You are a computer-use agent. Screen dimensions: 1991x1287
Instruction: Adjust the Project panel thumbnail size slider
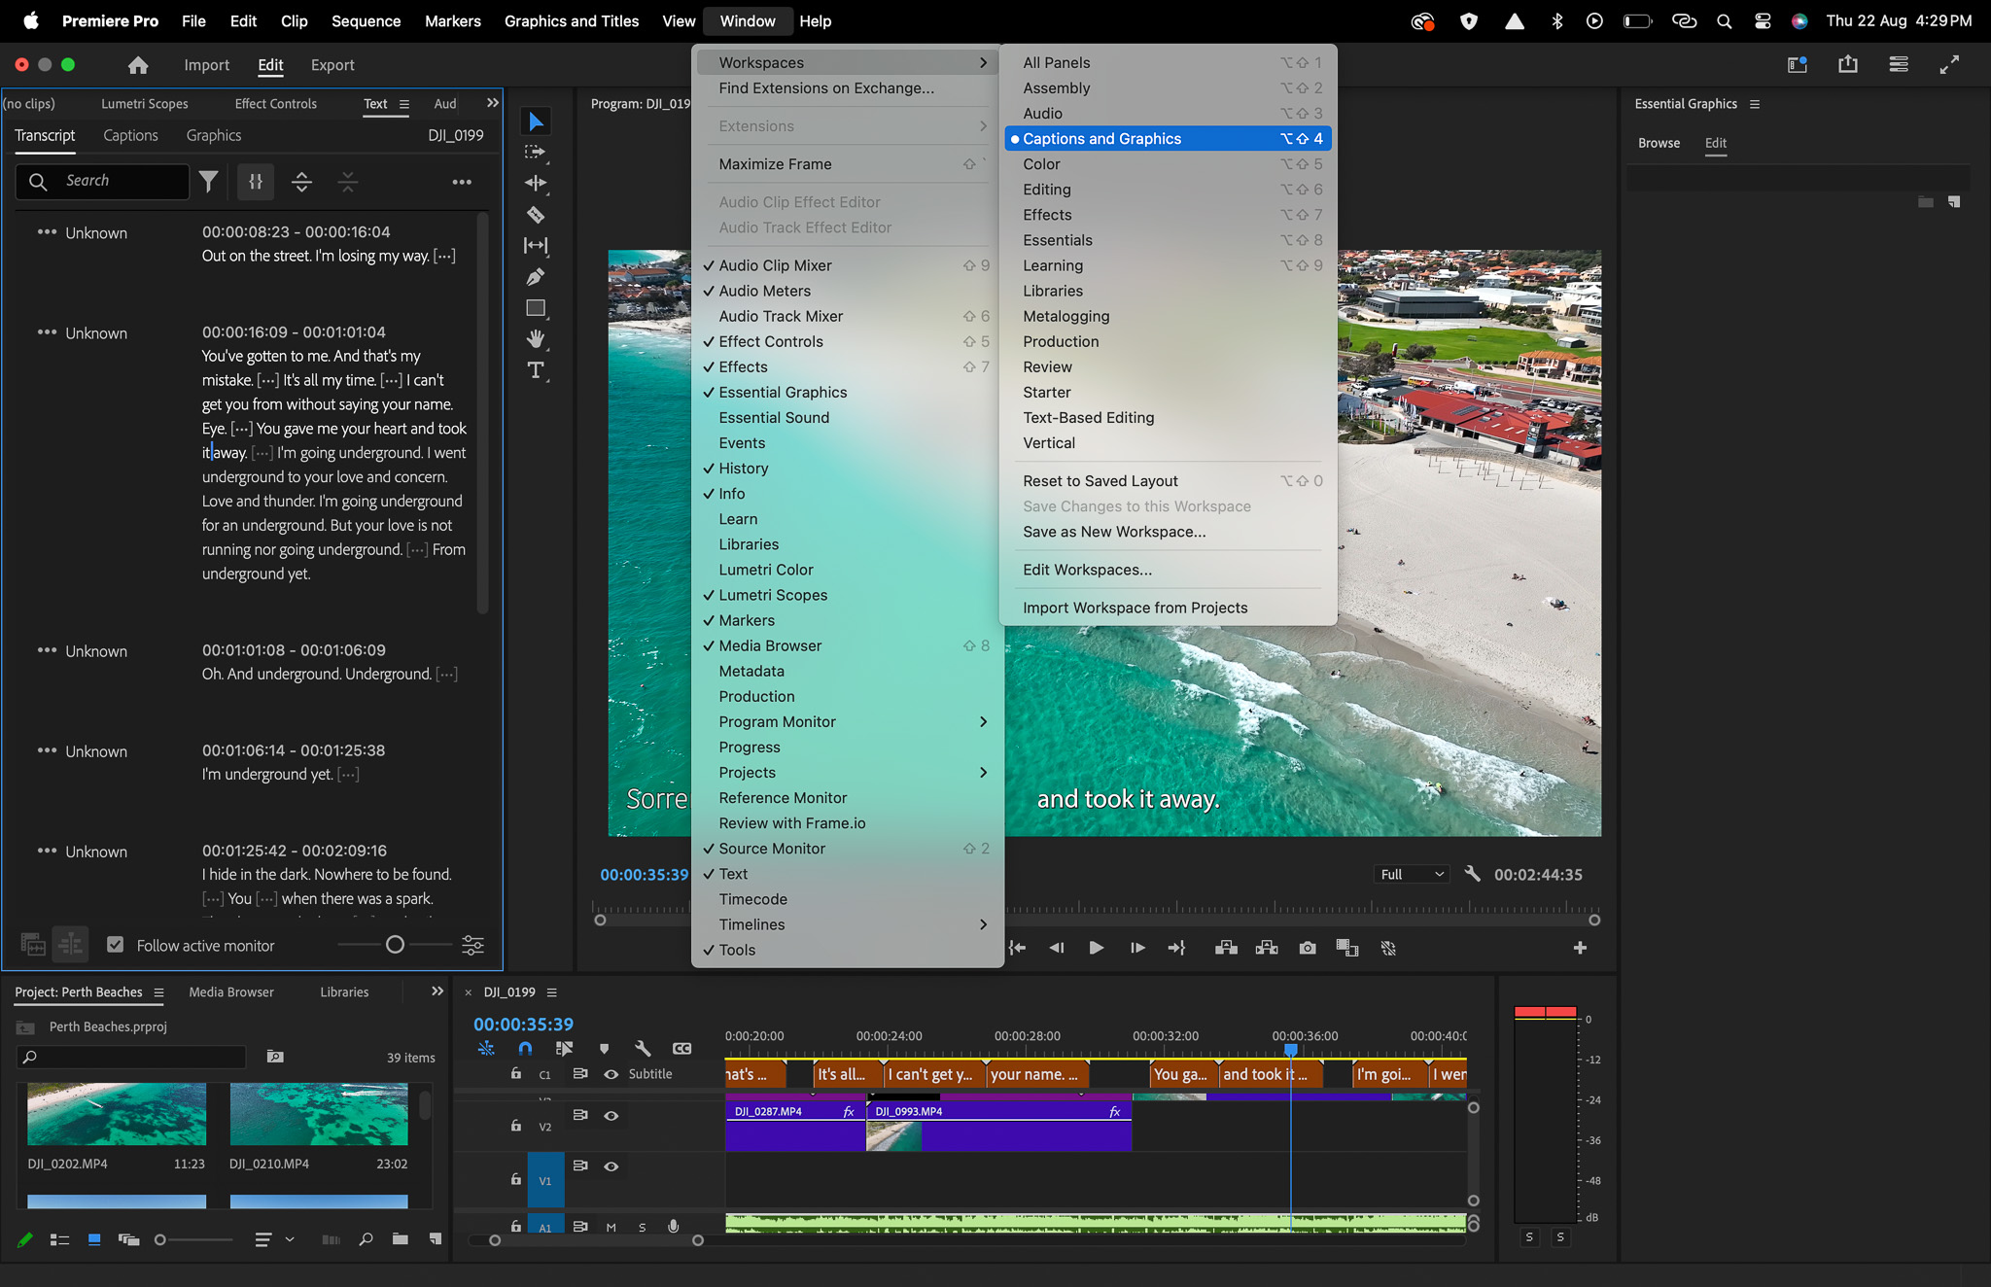click(x=160, y=1239)
